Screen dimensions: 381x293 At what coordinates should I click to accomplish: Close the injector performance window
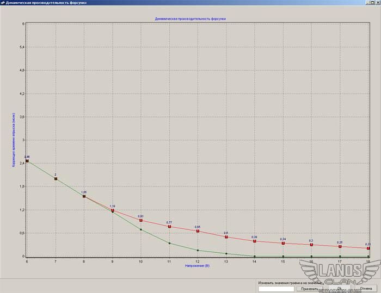click(x=377, y=2)
